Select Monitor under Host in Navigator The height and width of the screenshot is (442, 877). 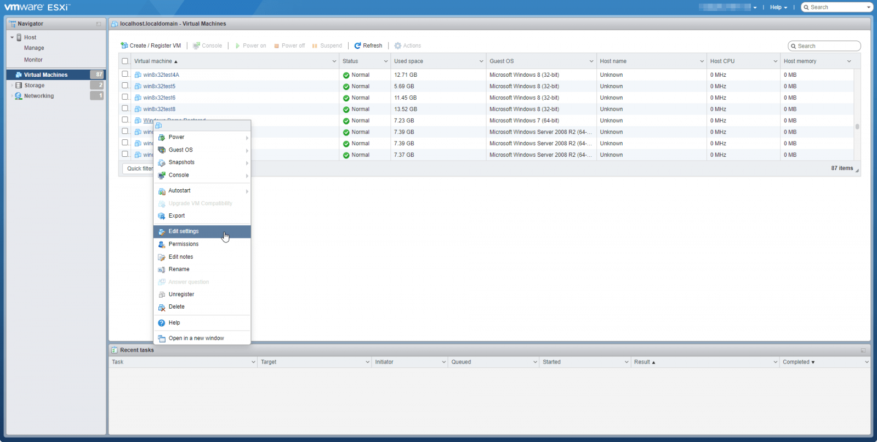(x=33, y=60)
